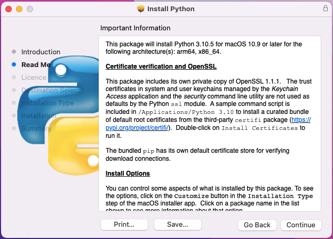Click the Licence step bullet
Viewport: 333px width, 239px height.
coord(14,77)
